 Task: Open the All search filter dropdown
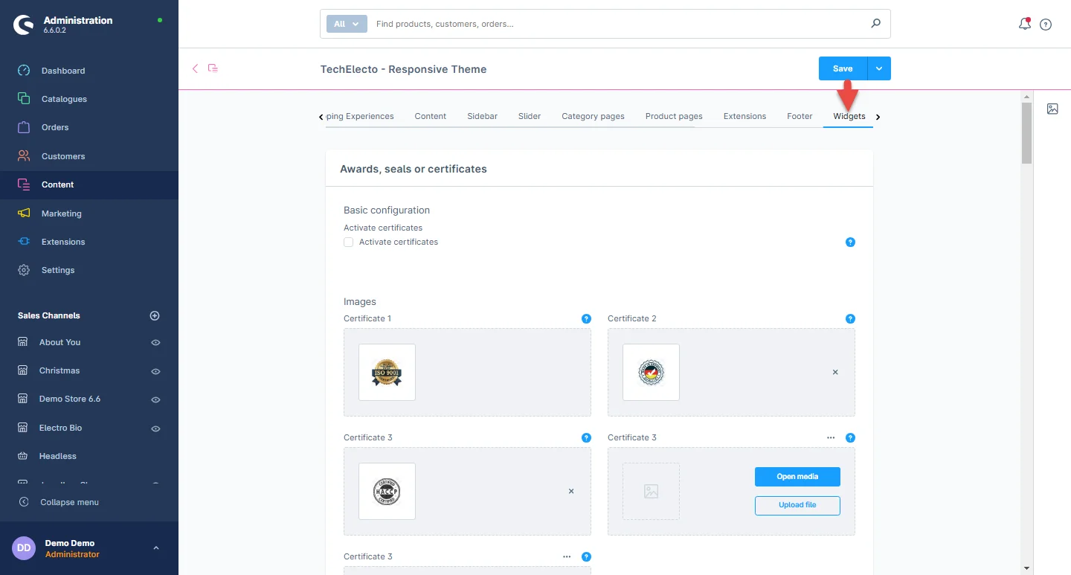(347, 24)
